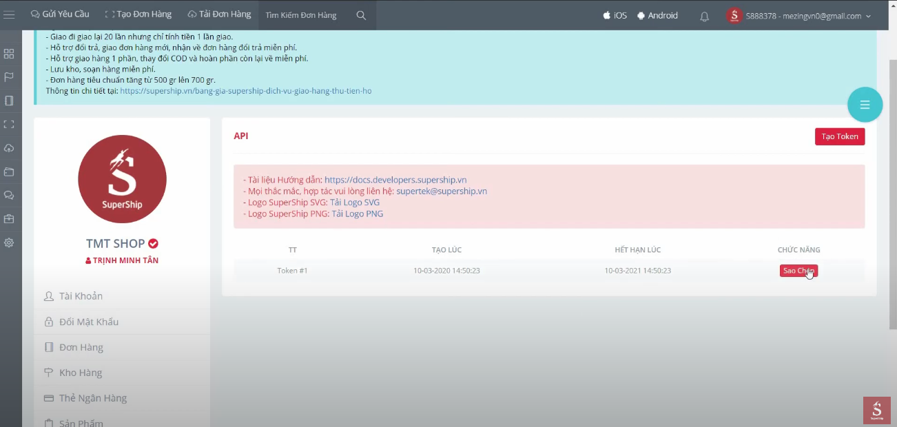This screenshot has width=897, height=427.
Task: Open settings gear icon in sidebar
Action: (9, 242)
